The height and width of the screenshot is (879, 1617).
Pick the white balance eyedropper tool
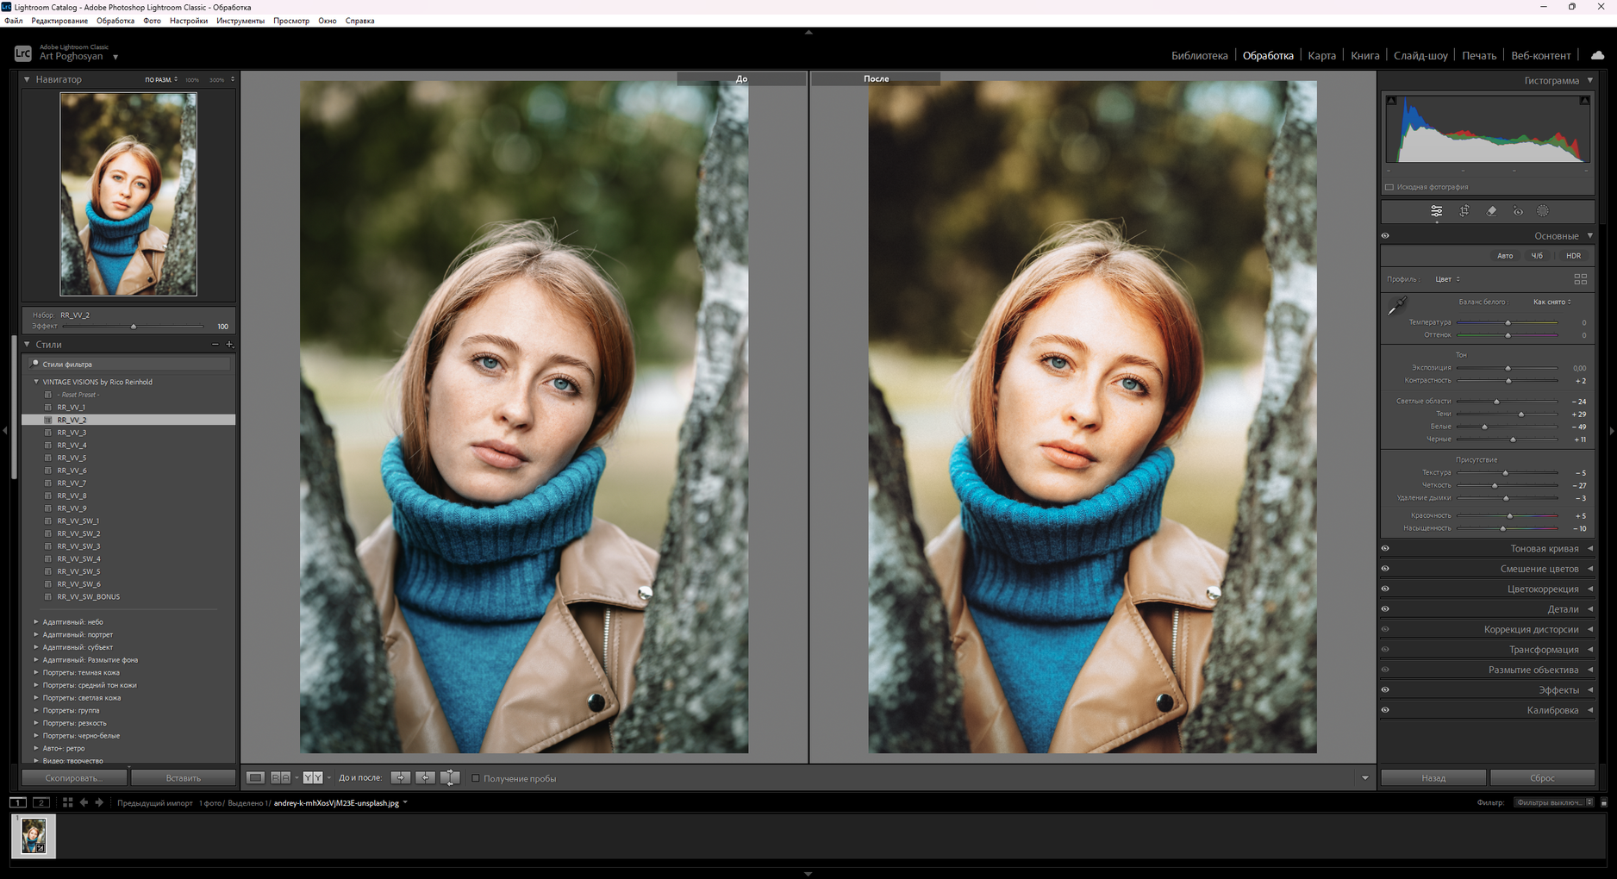[x=1397, y=306]
